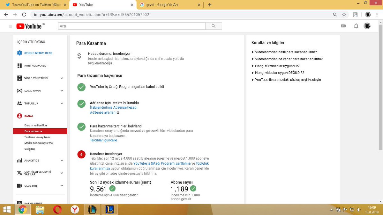
Task: Click the subscriber count 1.189
Action: [x=180, y=189]
